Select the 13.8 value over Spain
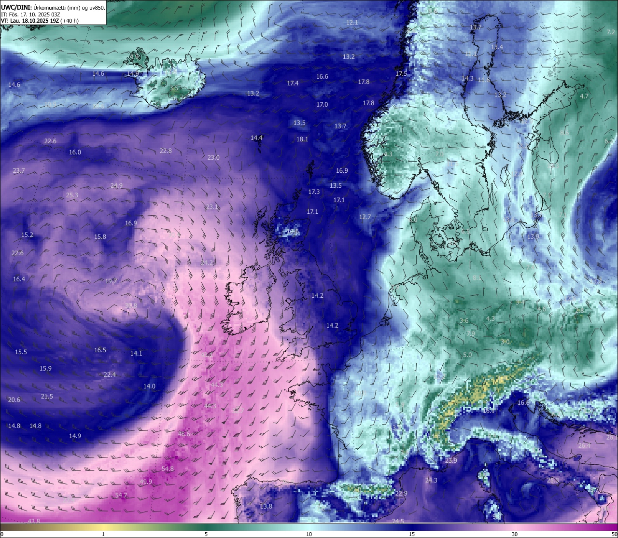618x538 pixels. [x=266, y=507]
